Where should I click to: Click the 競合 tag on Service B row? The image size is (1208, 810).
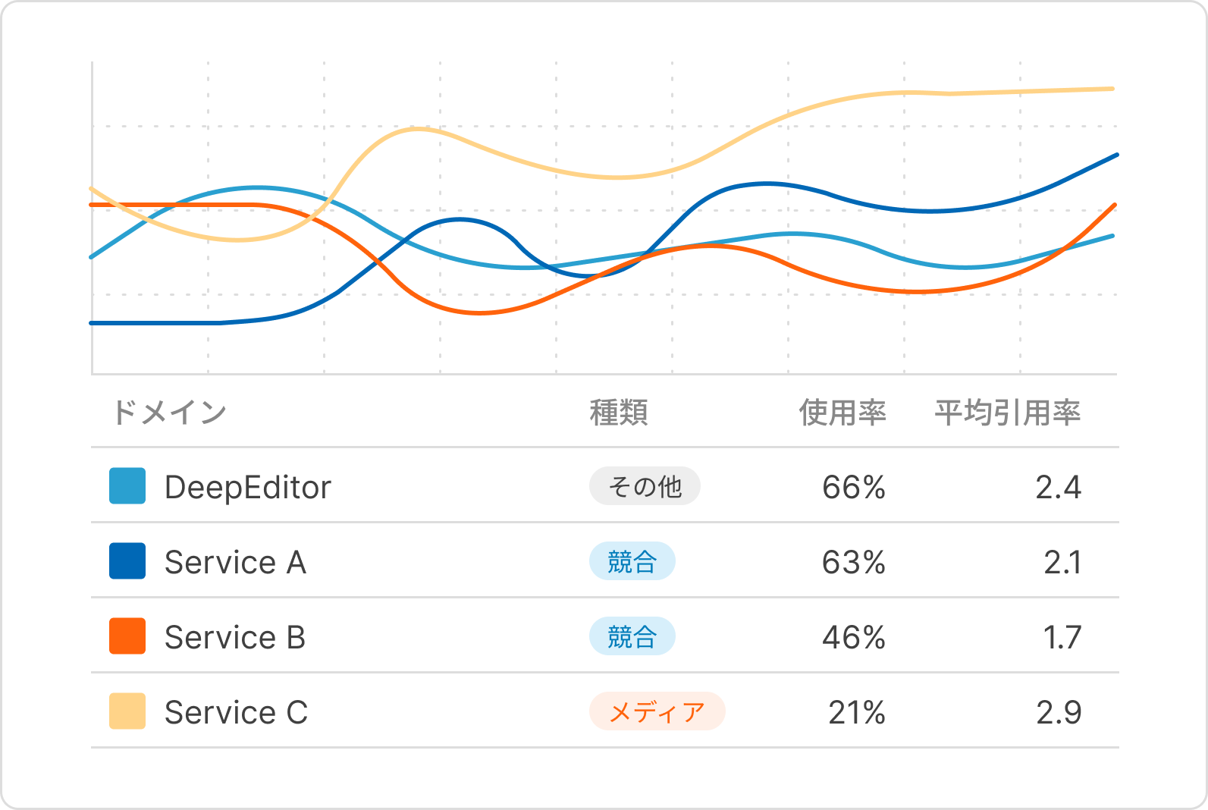[632, 636]
